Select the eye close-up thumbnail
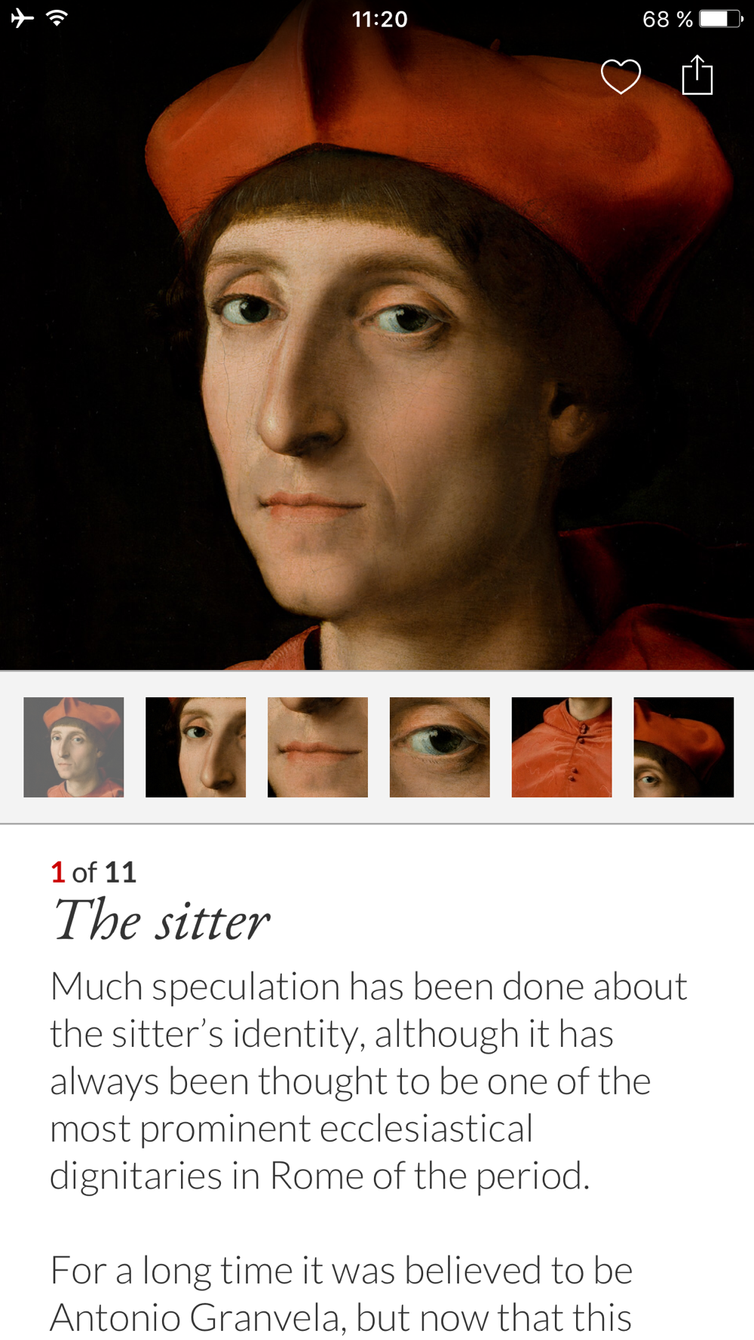This screenshot has width=754, height=1340. 440,747
